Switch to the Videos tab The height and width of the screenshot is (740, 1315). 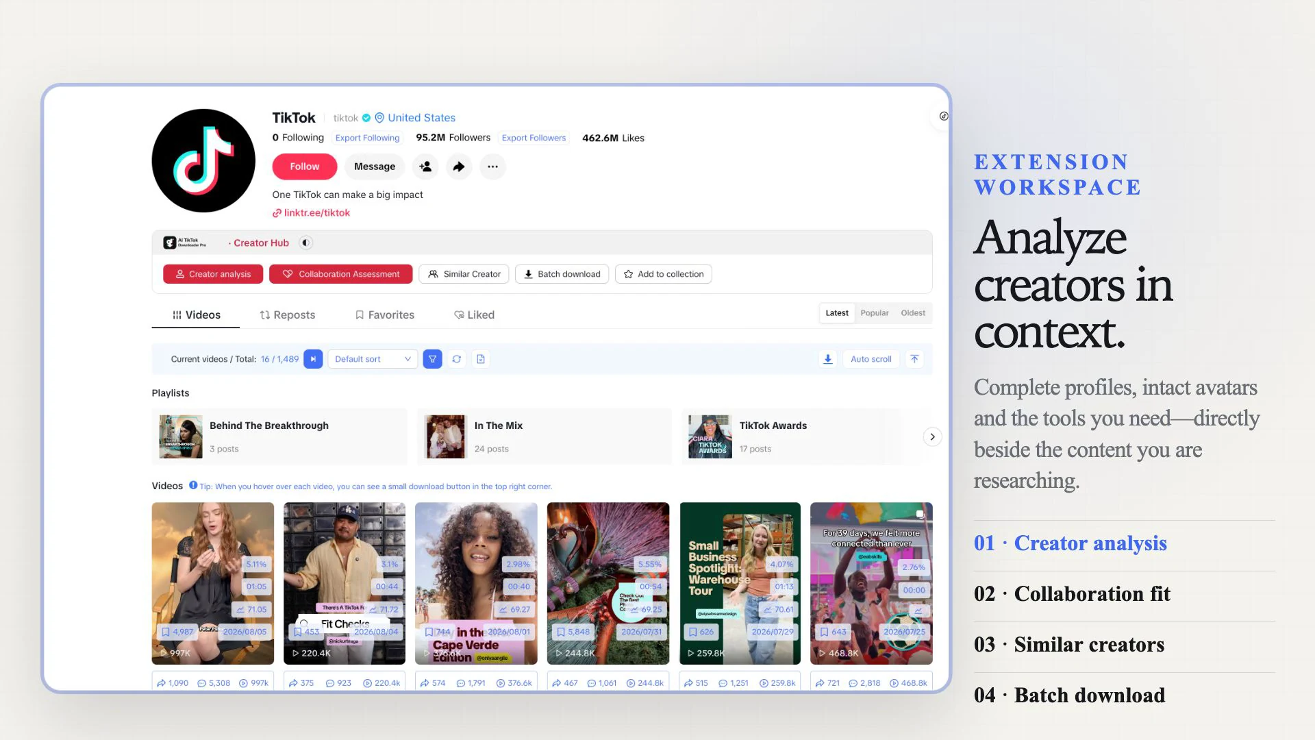pos(196,315)
